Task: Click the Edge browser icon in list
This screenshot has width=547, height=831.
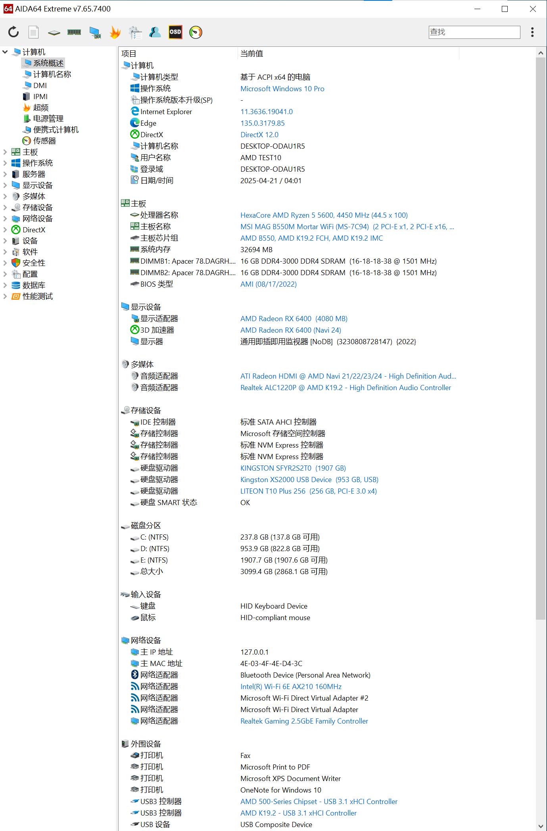Action: [135, 123]
